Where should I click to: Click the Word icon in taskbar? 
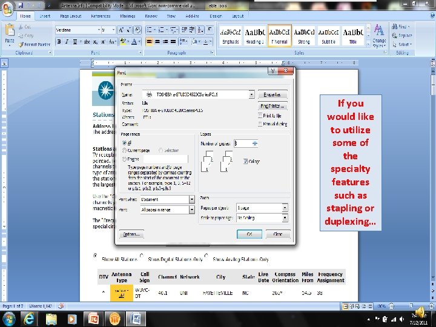[136, 319]
